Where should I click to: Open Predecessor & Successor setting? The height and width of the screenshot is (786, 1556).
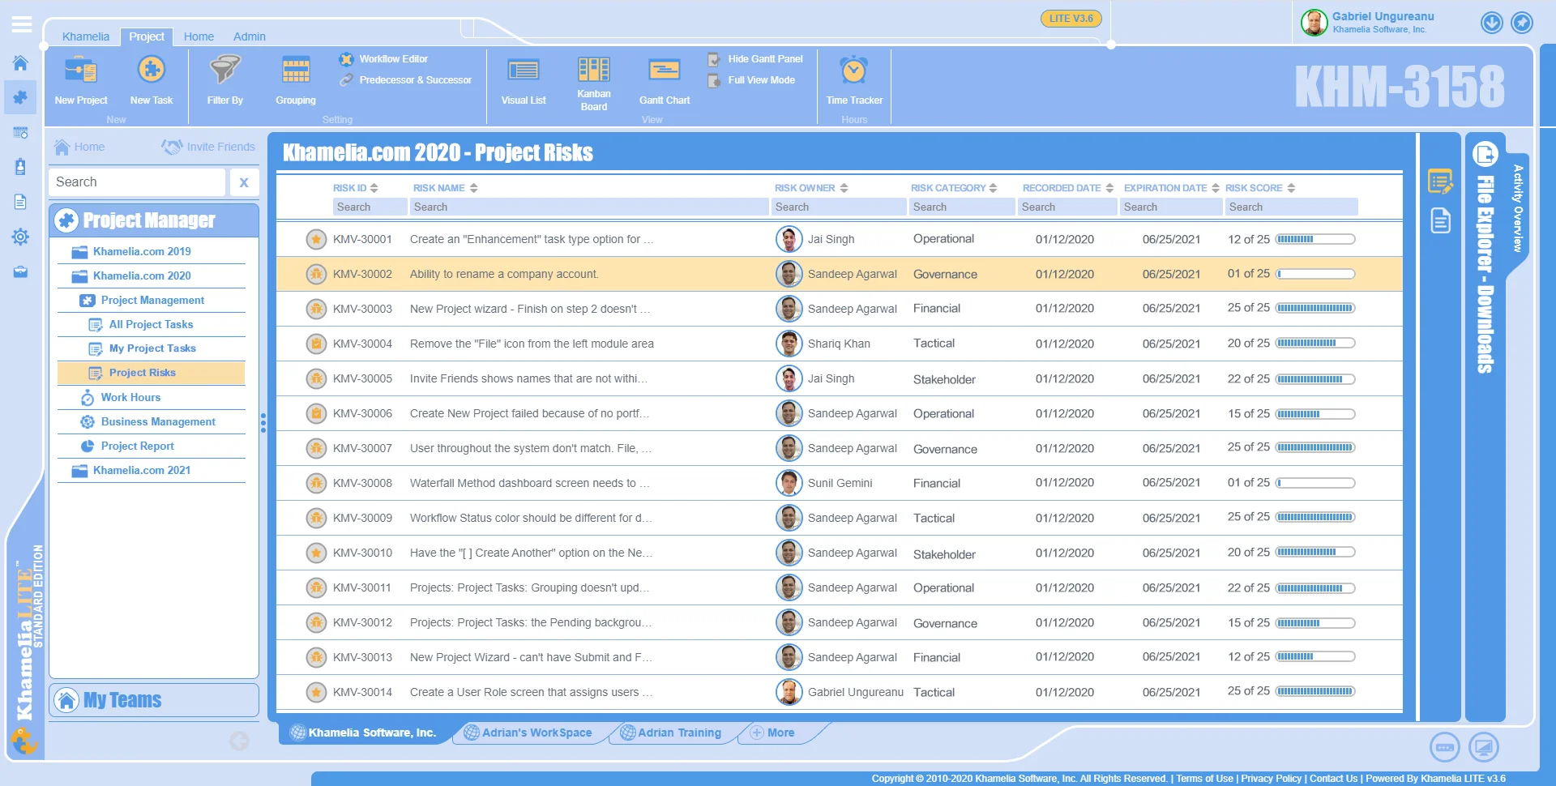click(x=405, y=80)
